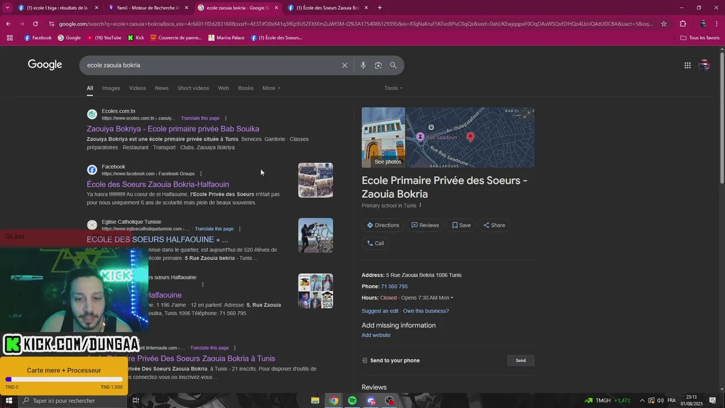Click the magnifying glass search button
This screenshot has width=725, height=408.
point(393,65)
